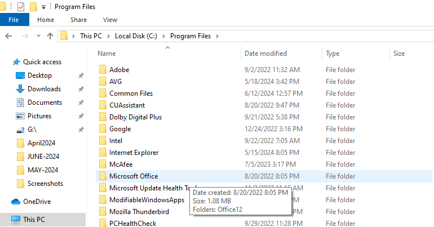The height and width of the screenshot is (227, 434).
Task: Click Adobe date 9/2/2022 11:32 AM
Action: click(272, 70)
